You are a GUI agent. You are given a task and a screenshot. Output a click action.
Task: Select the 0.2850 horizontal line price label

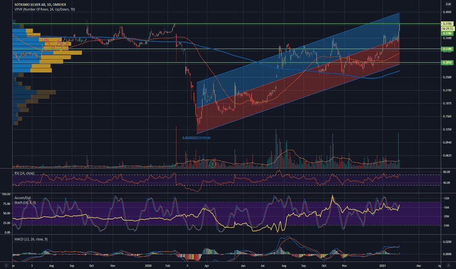coord(447,63)
